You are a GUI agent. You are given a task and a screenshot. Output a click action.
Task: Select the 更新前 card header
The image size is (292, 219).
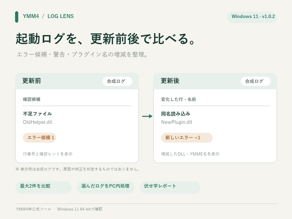pos(77,81)
